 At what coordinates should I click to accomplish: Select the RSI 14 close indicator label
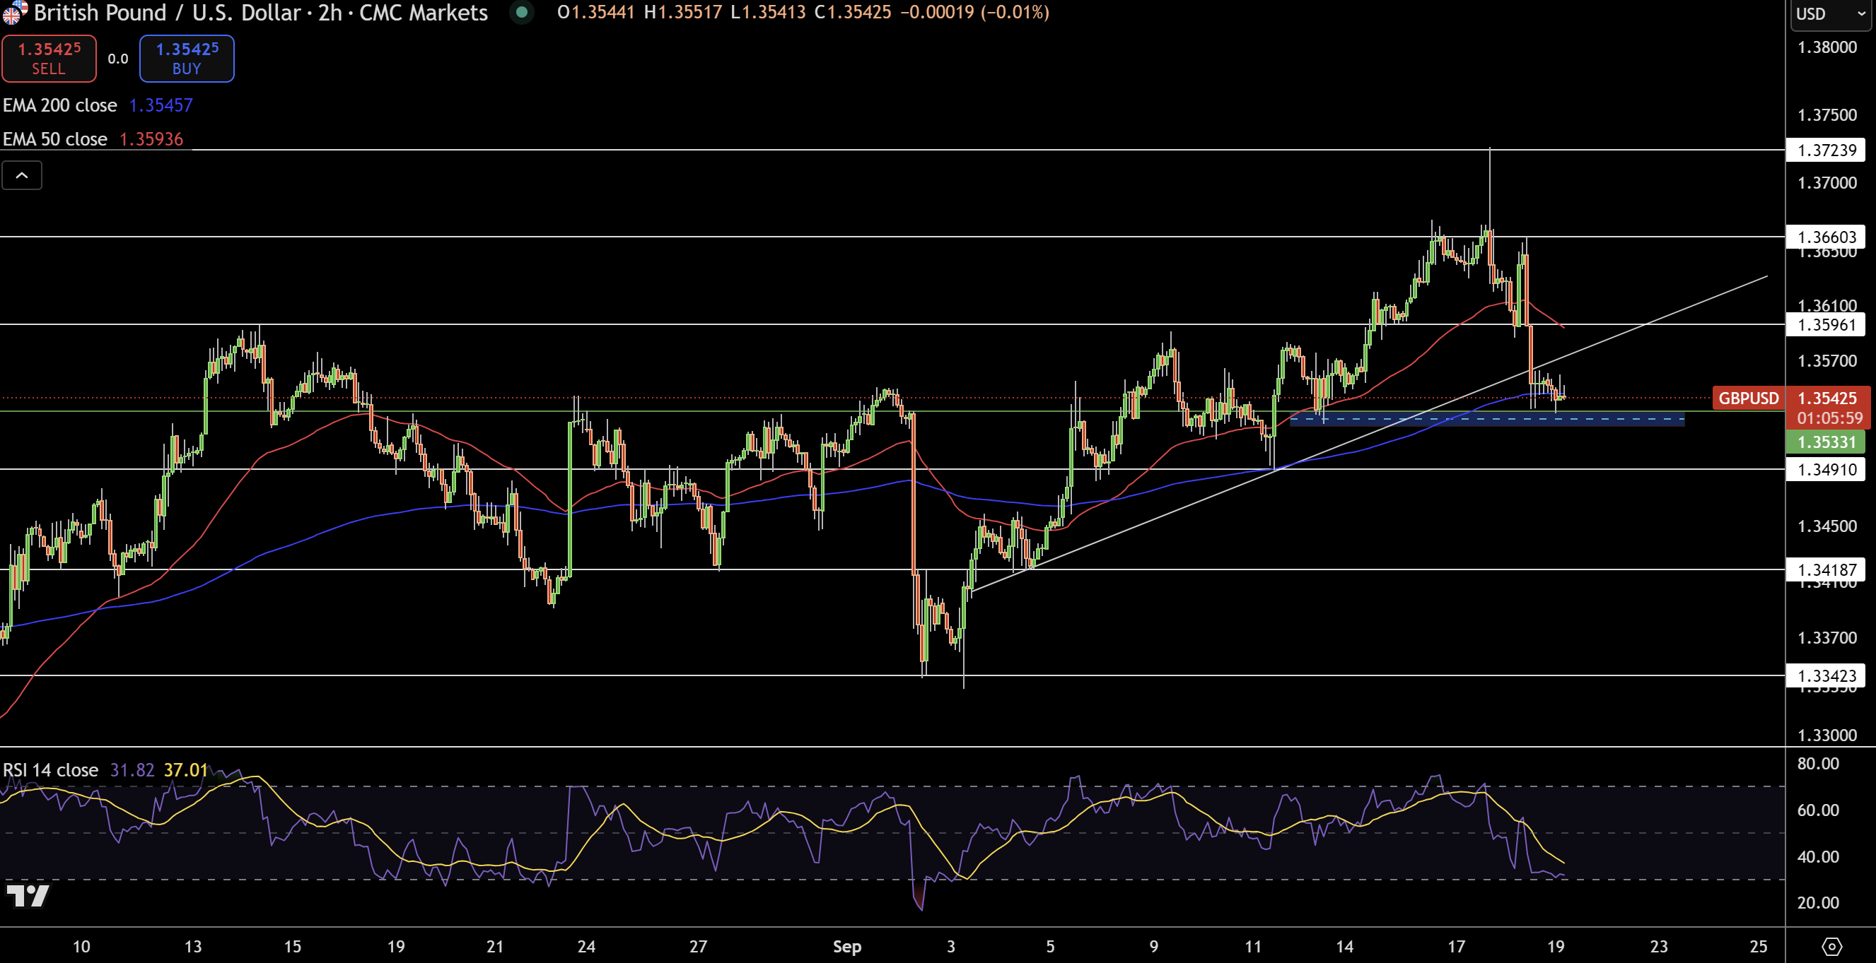tap(50, 770)
